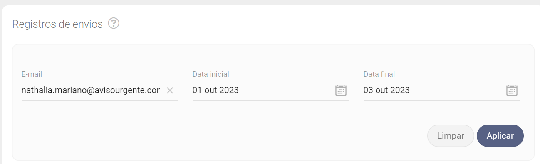The width and height of the screenshot is (540, 164).
Task: Click the Data inicial label
Action: point(211,74)
